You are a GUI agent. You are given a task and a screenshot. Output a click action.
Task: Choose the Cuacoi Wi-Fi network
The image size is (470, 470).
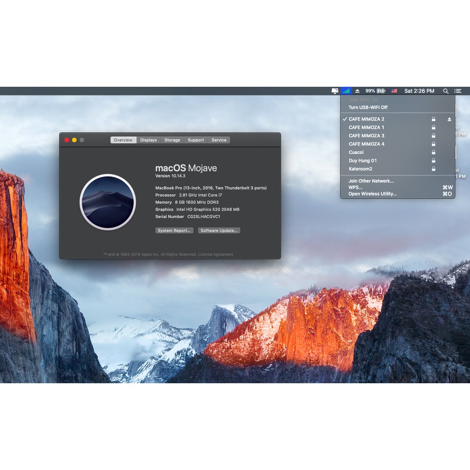[x=356, y=152]
